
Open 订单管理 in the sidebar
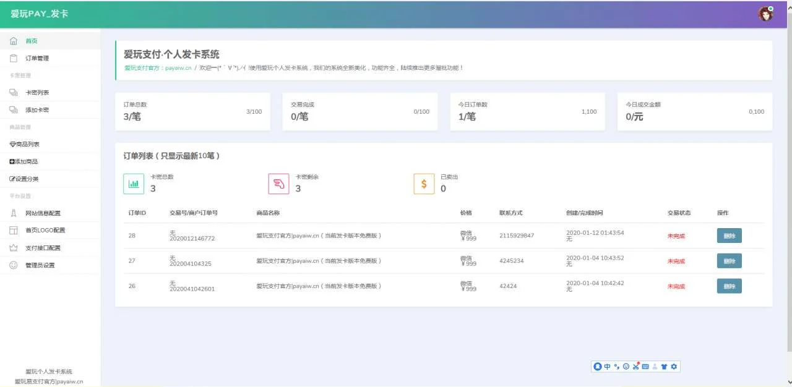click(37, 58)
